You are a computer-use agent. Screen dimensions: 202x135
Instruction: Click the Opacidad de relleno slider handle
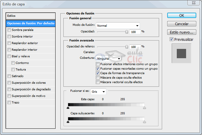(x=127, y=47)
